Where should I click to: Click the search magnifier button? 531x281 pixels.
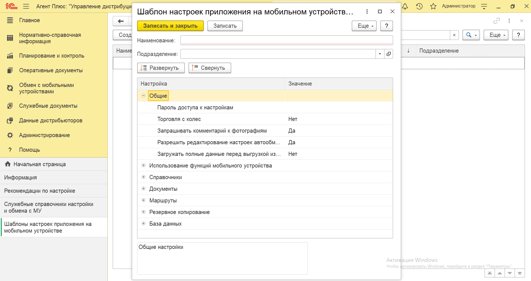[471, 35]
